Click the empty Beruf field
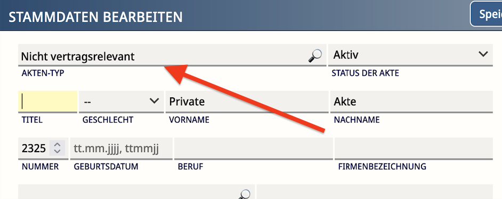Image resolution: width=502 pixels, height=199 pixels. point(254,148)
